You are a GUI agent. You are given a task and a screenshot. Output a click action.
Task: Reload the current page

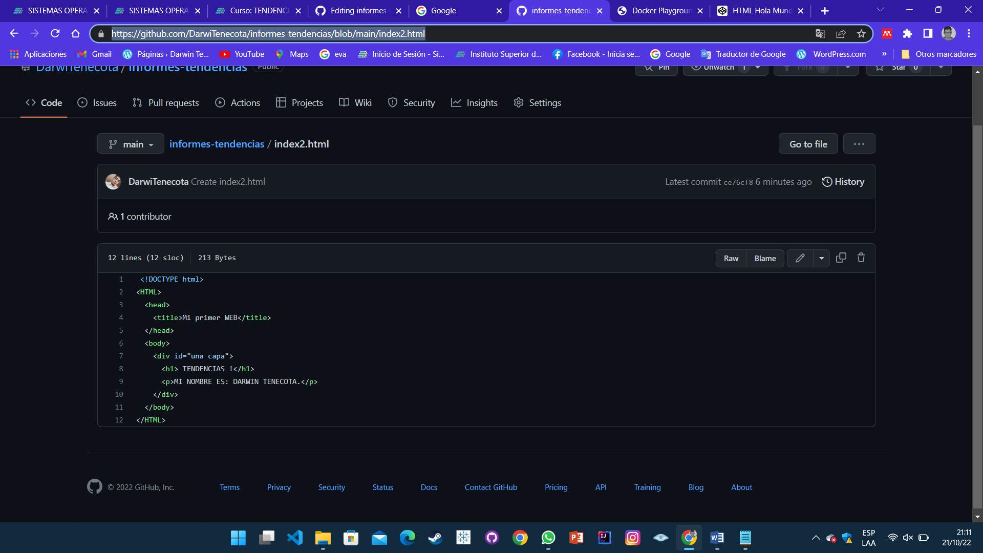click(x=55, y=34)
